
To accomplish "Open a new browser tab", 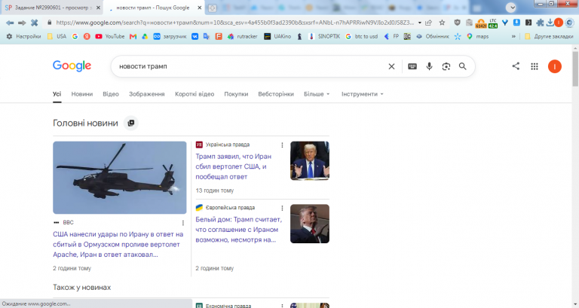I will 212,8.
